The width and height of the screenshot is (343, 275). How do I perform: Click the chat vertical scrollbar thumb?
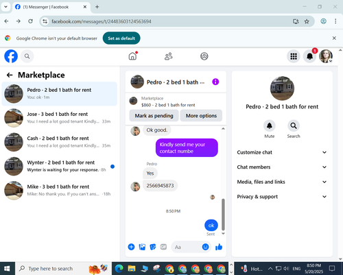(x=223, y=215)
